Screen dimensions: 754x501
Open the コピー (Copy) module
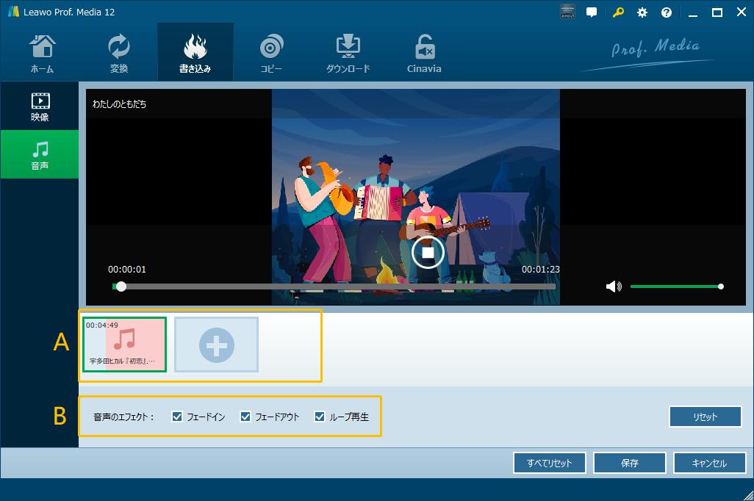coord(271,53)
